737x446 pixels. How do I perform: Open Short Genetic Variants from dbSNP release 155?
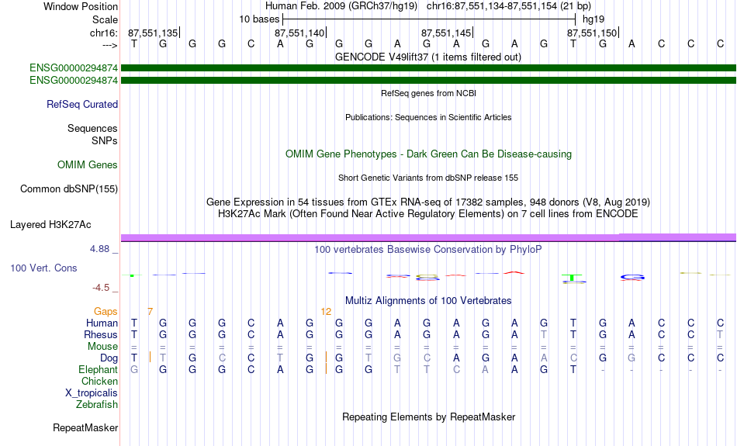pyautogui.click(x=428, y=178)
